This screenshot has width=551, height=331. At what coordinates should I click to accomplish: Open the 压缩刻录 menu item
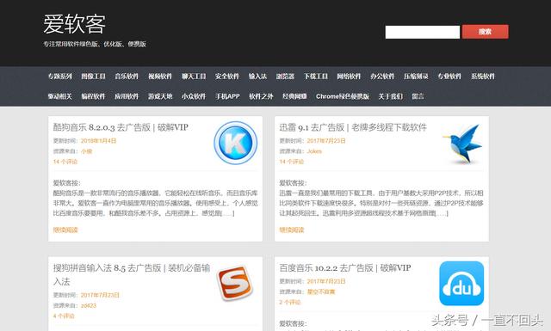point(416,77)
